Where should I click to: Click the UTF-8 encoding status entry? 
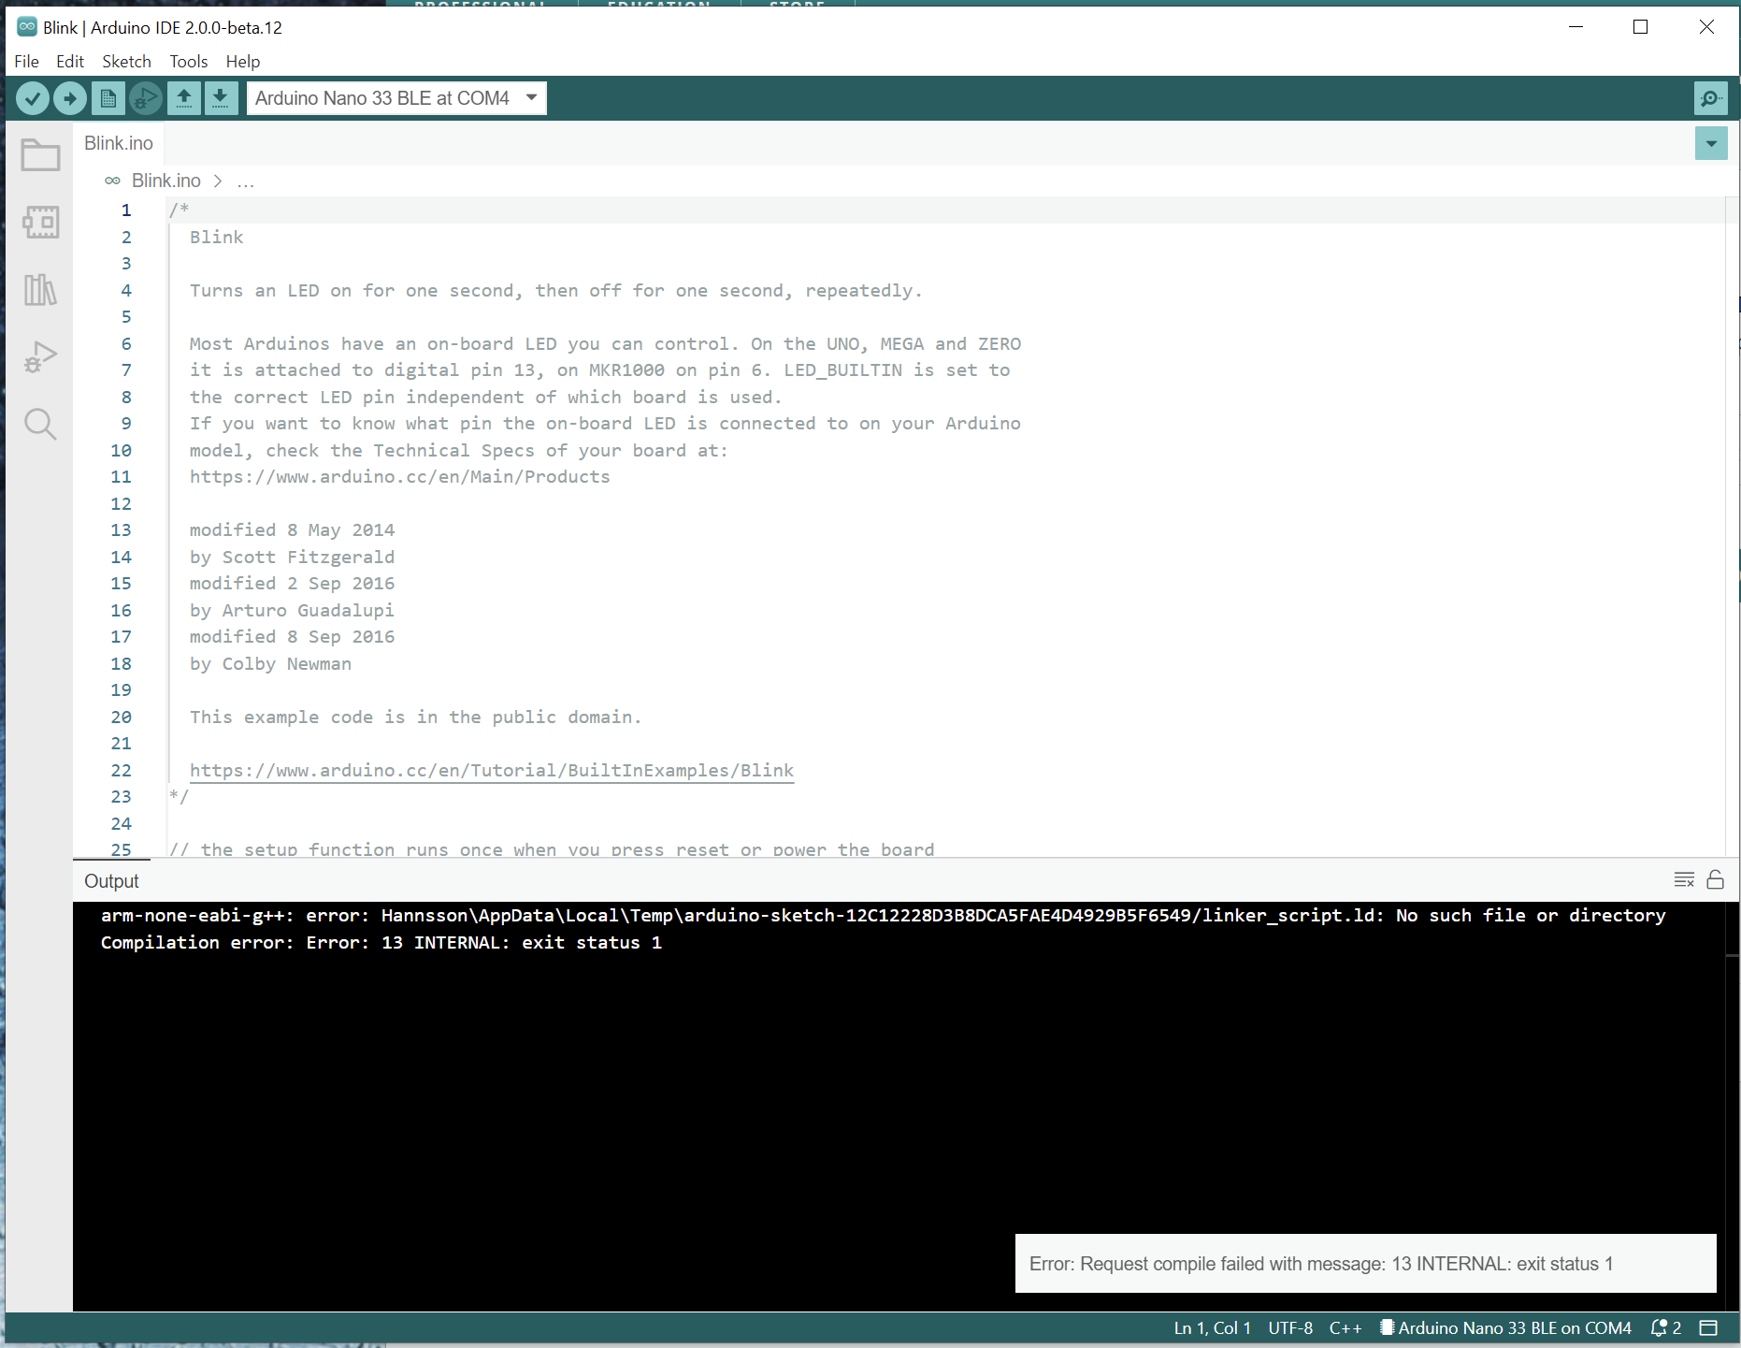[x=1290, y=1328]
